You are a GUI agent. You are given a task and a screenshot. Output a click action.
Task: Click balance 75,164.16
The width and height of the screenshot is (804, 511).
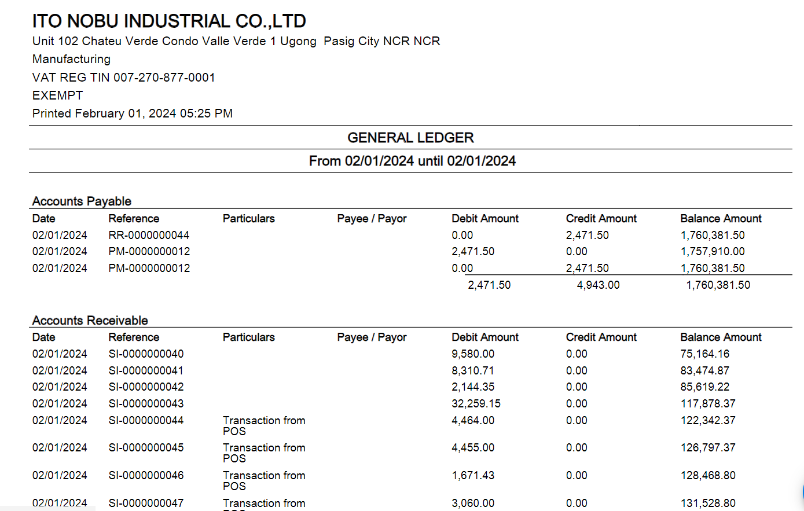click(705, 354)
